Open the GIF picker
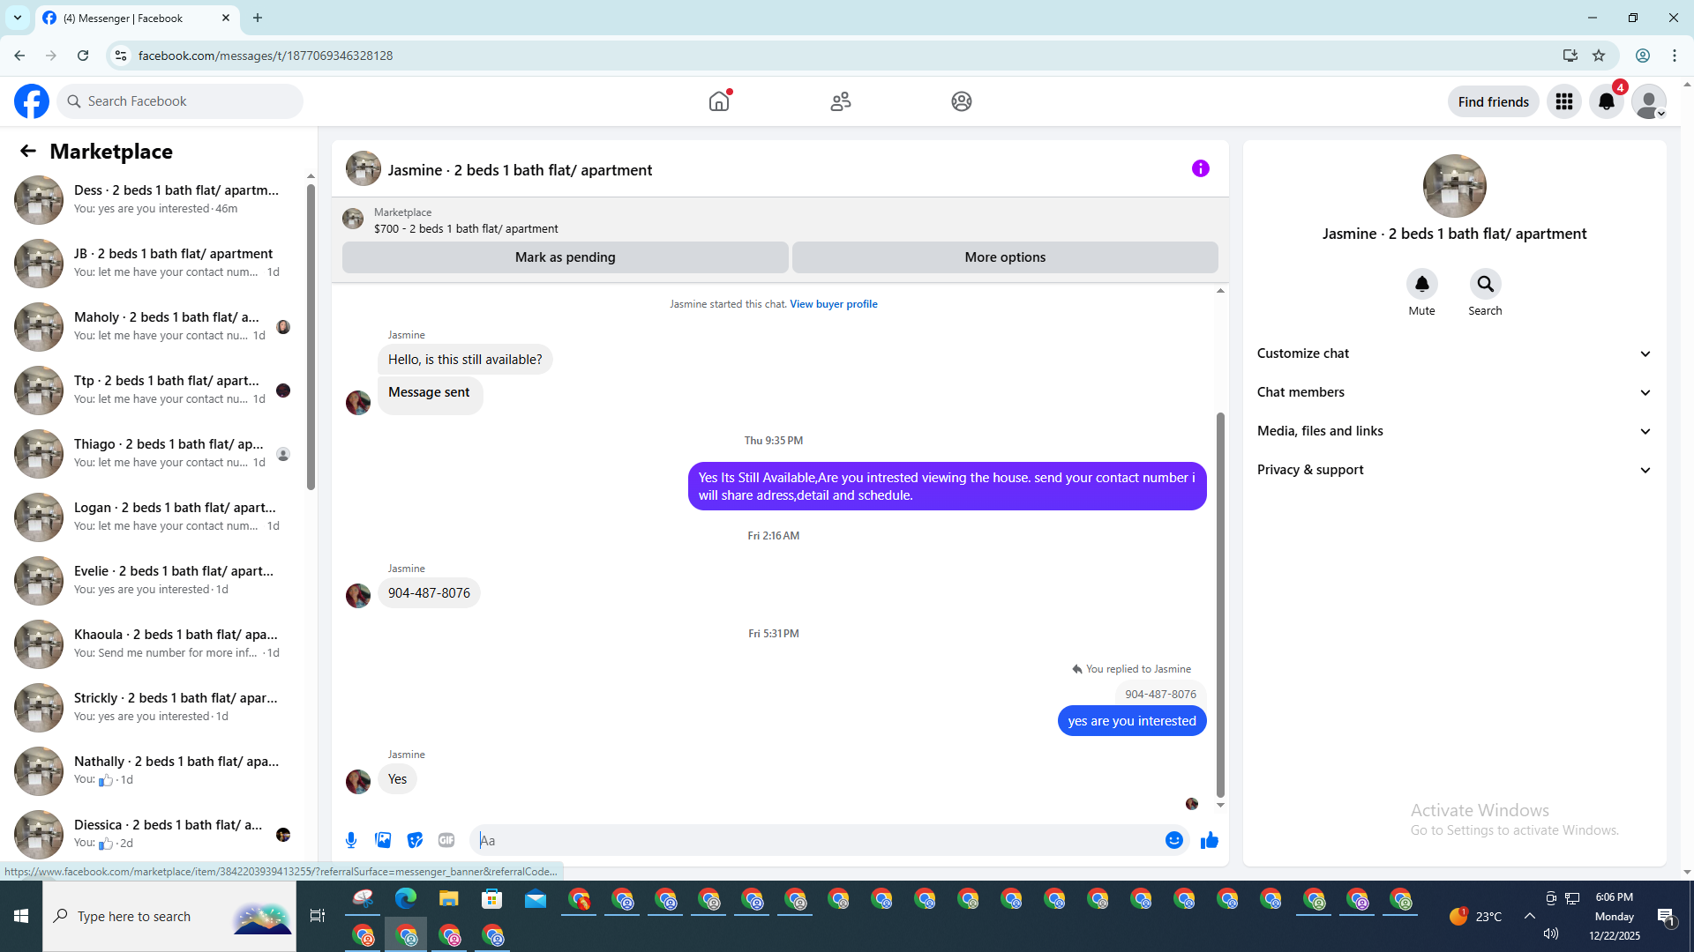 446,840
